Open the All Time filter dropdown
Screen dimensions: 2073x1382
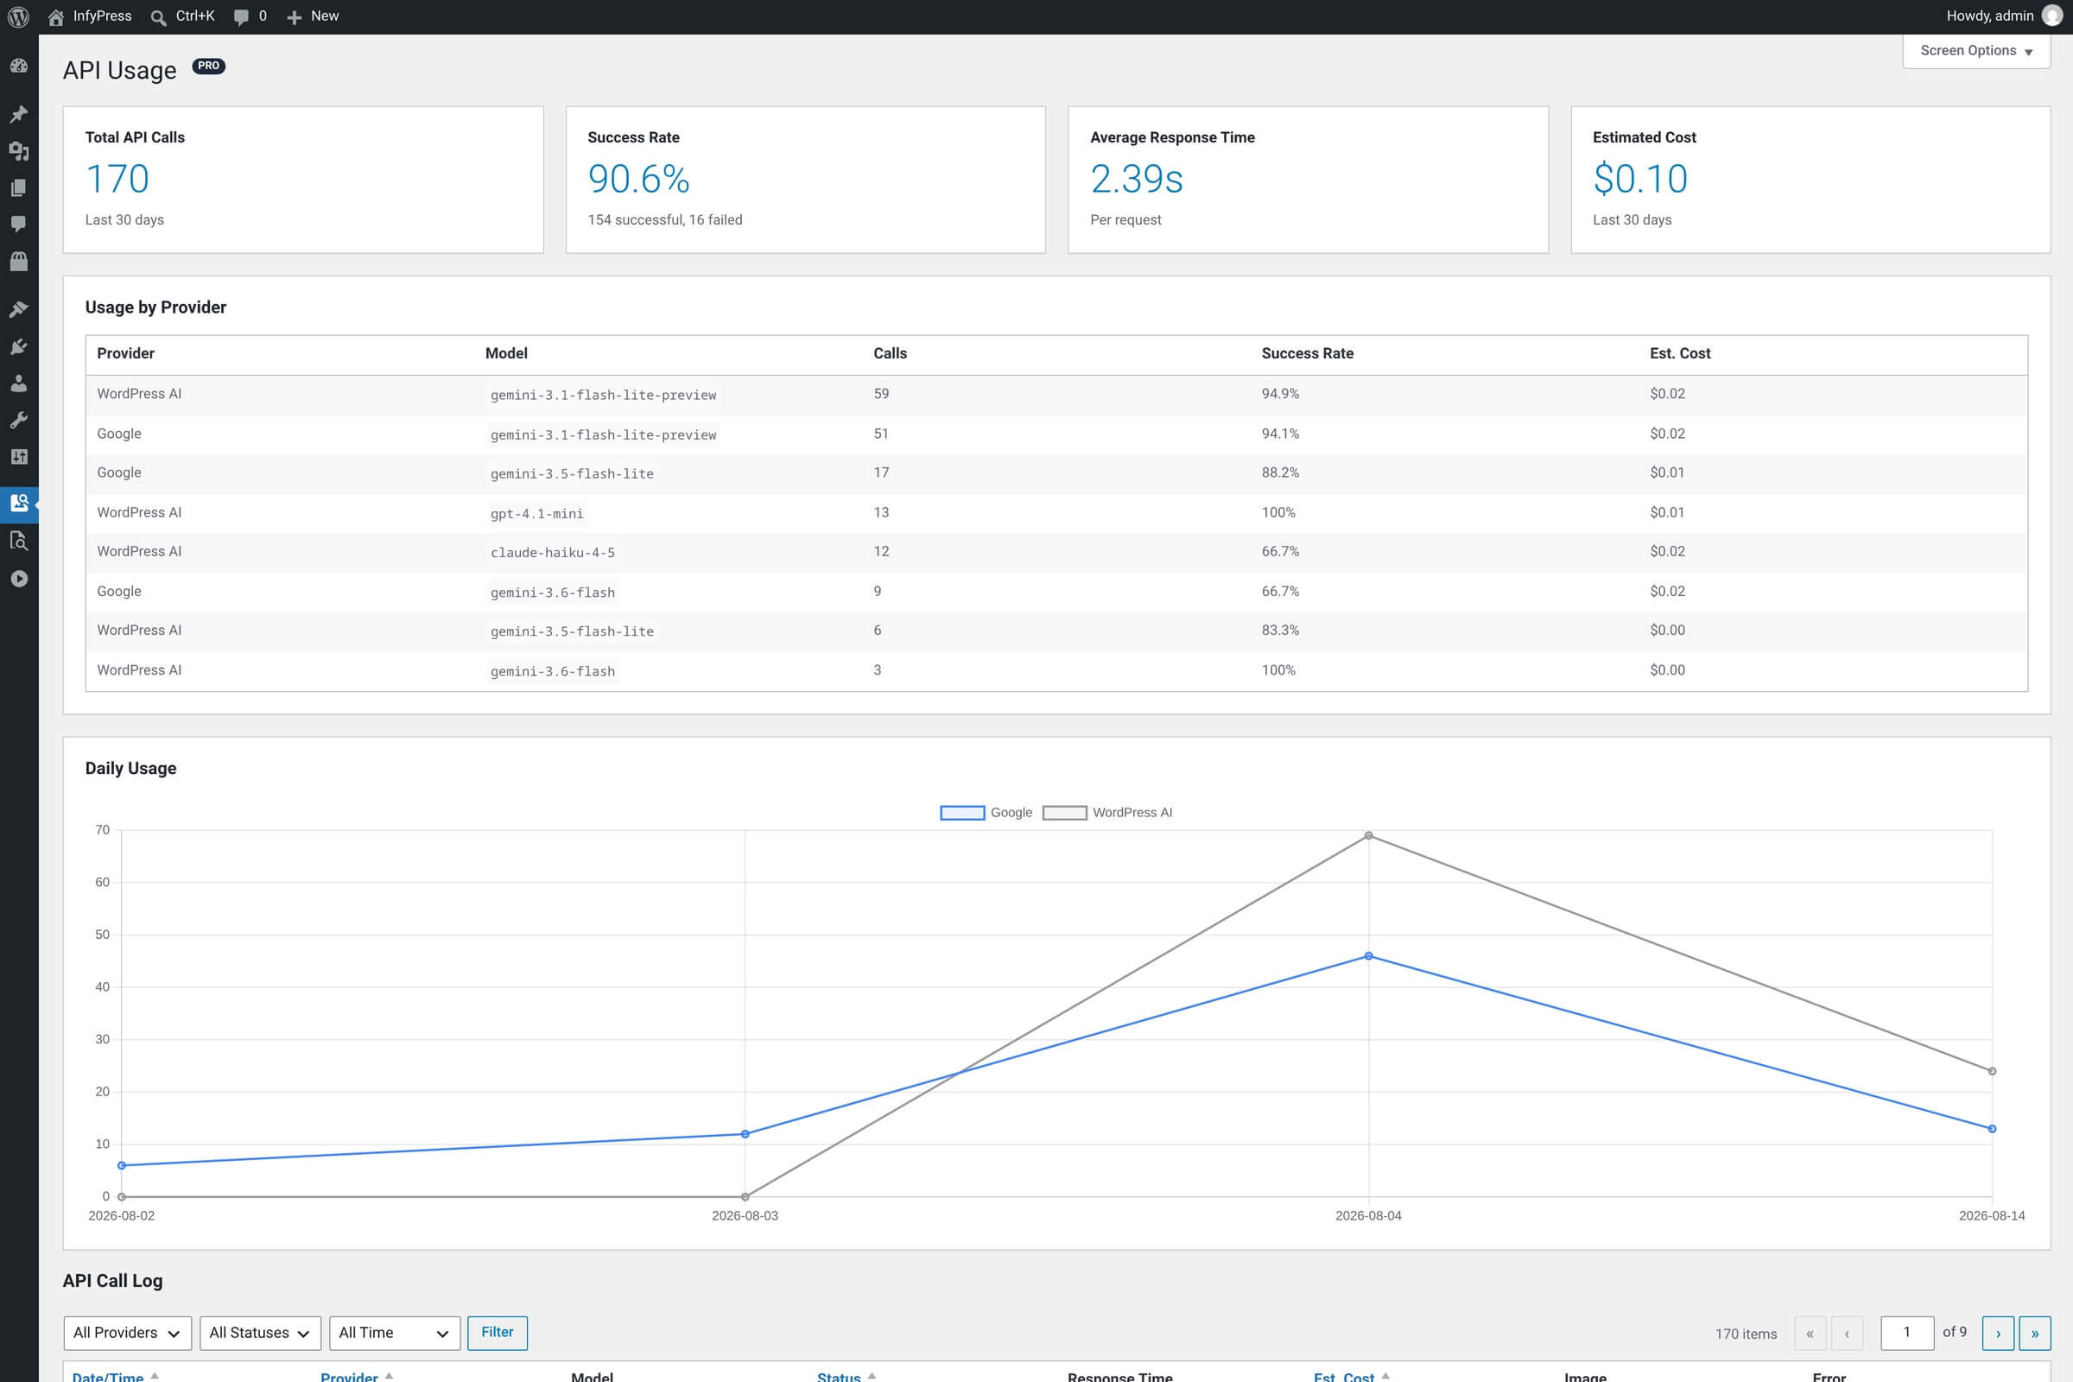click(394, 1333)
